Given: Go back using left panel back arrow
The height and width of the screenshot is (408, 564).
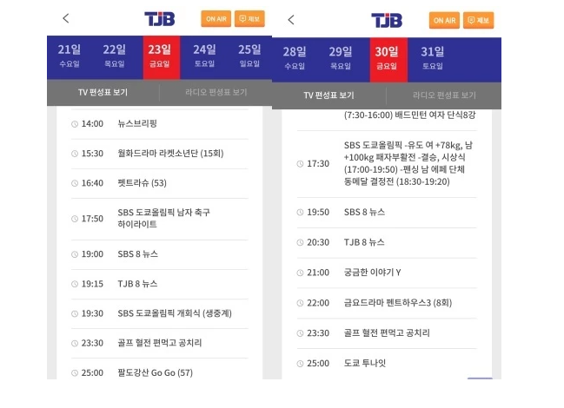Looking at the screenshot, I should click(66, 18).
